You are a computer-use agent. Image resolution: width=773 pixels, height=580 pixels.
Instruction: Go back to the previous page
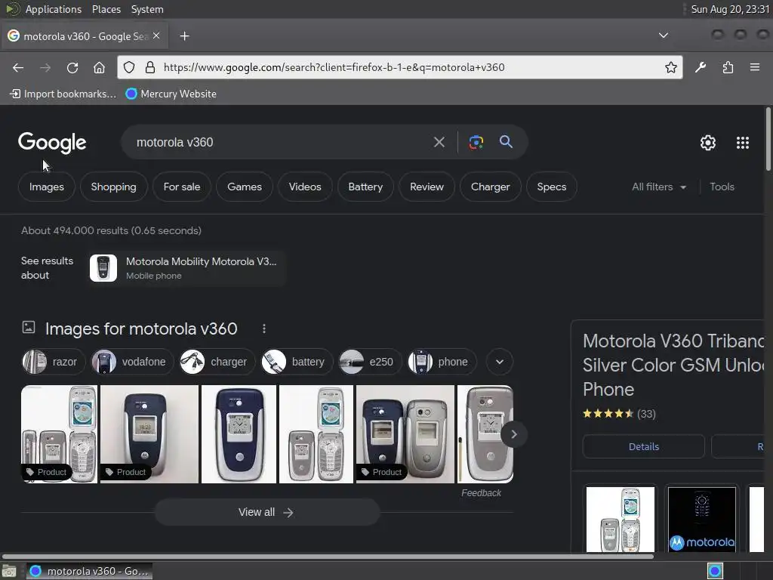[18, 67]
